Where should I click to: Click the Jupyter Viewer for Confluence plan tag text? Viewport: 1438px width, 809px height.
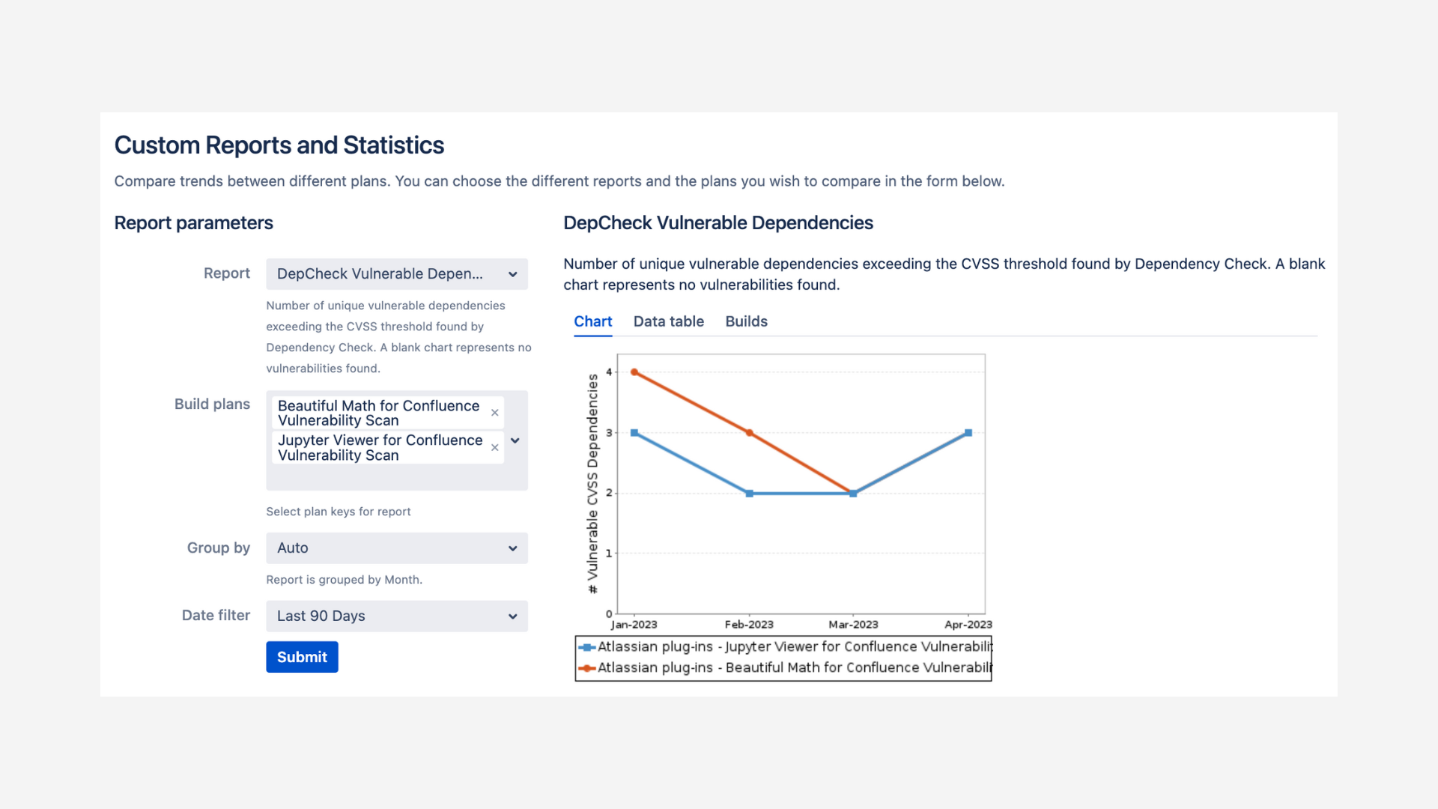click(380, 447)
